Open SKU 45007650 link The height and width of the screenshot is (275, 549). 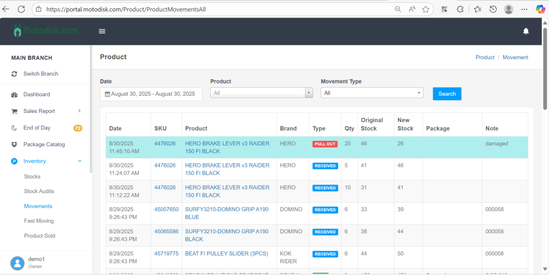point(166,210)
